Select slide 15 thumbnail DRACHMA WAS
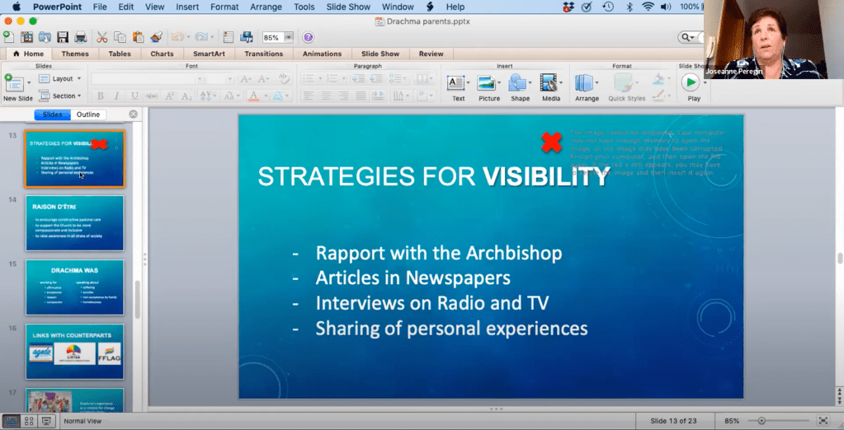Image resolution: width=844 pixels, height=430 pixels. 74,287
